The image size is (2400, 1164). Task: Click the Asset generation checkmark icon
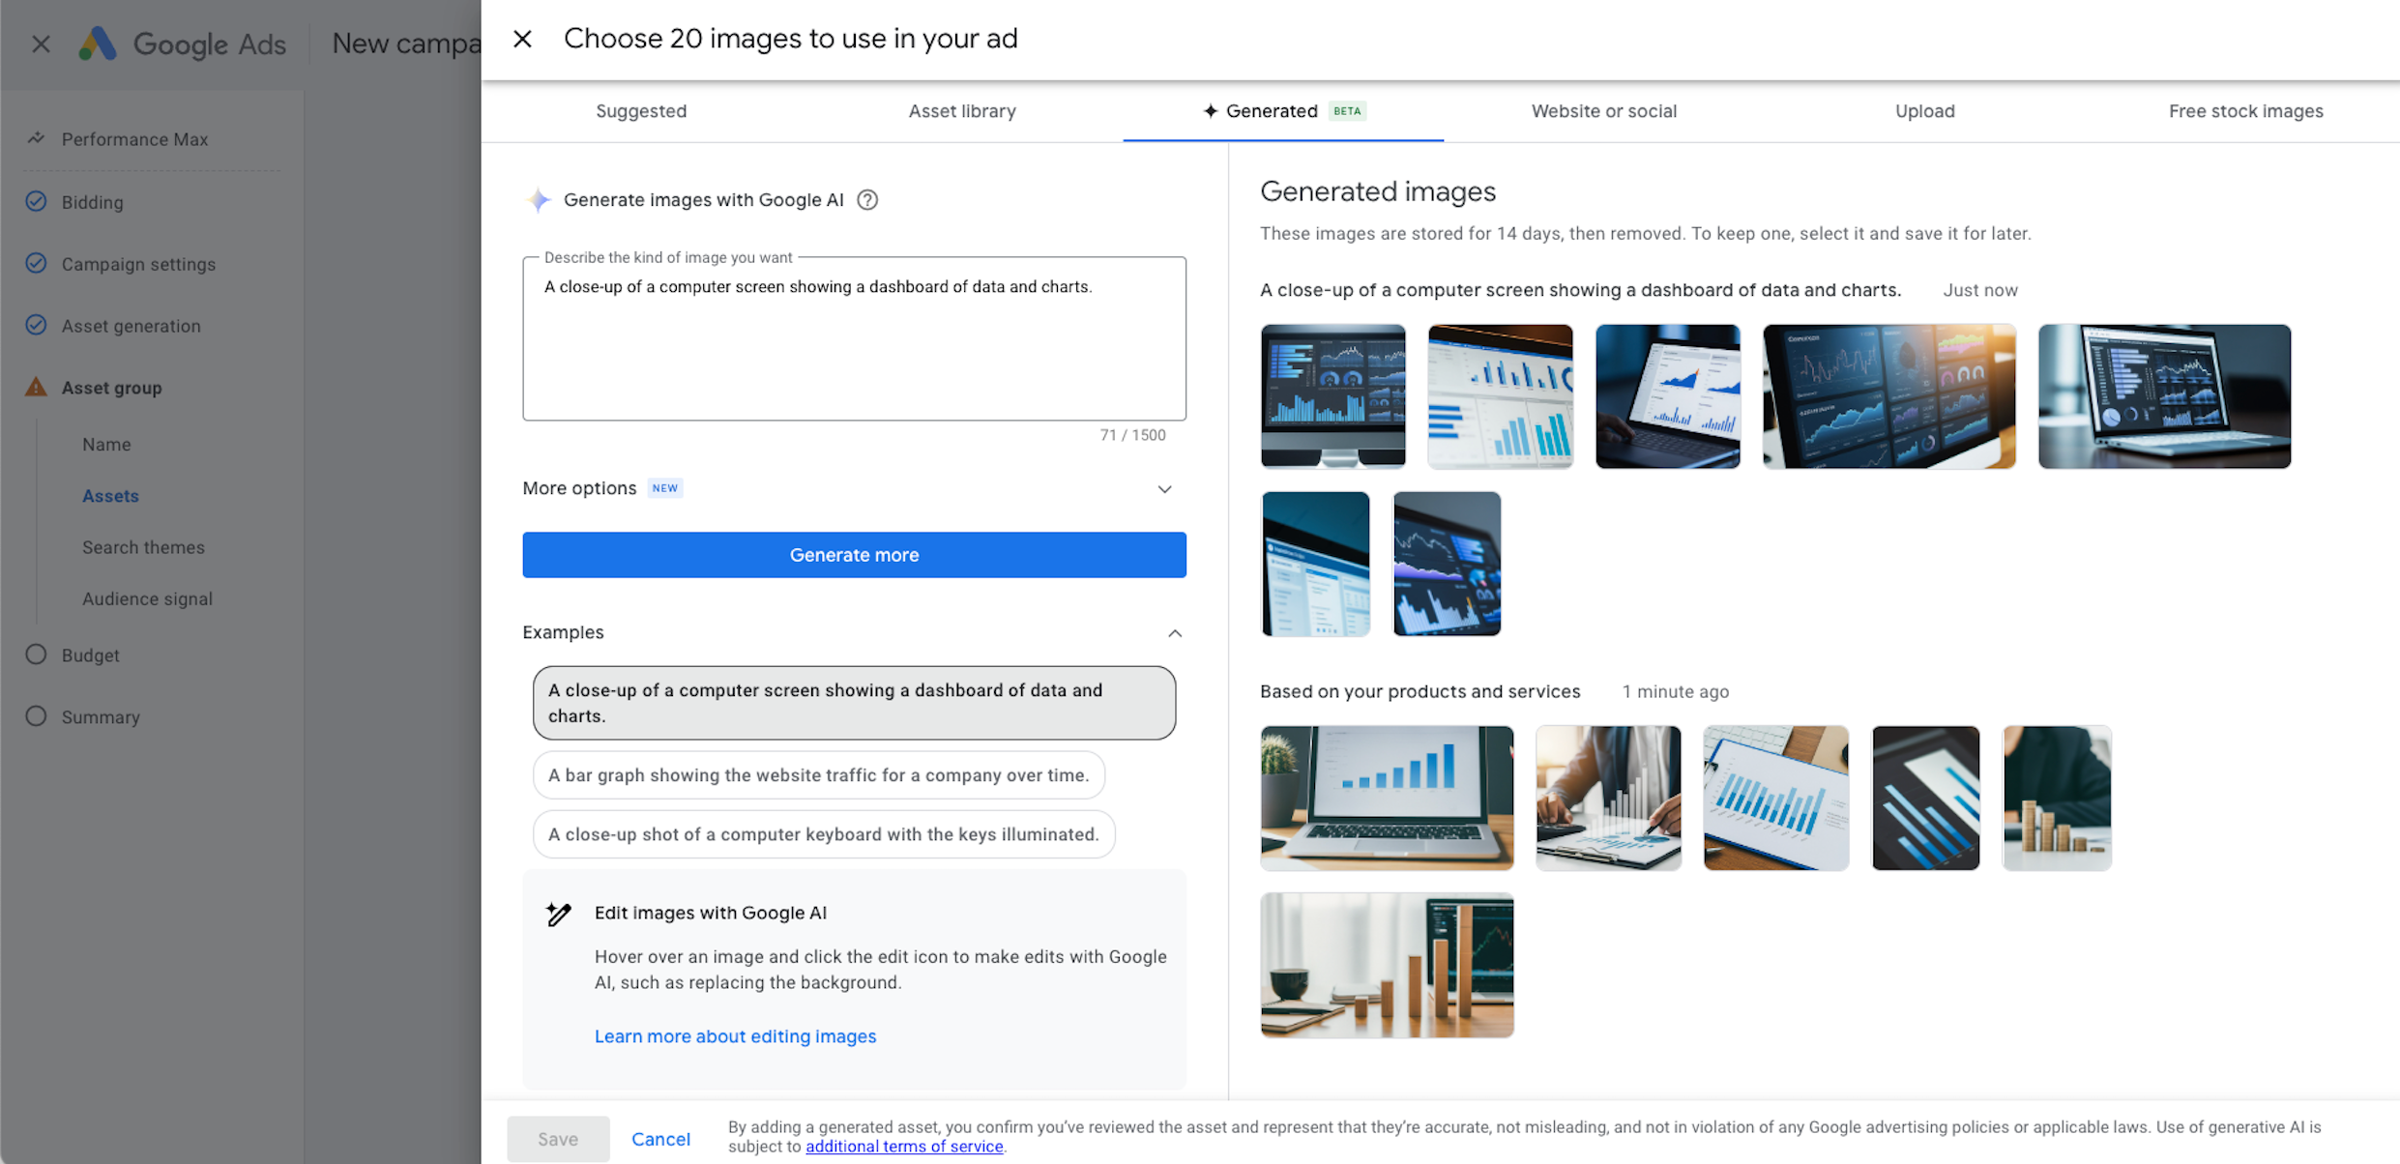[36, 325]
